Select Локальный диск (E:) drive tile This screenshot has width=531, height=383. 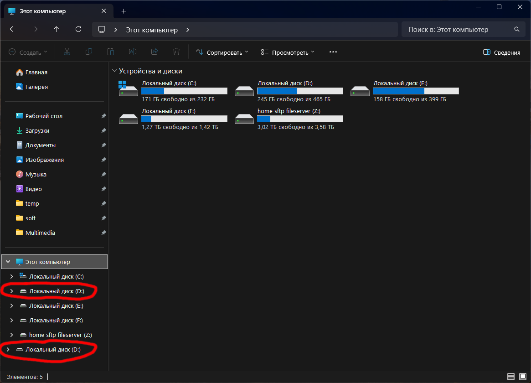coord(405,91)
